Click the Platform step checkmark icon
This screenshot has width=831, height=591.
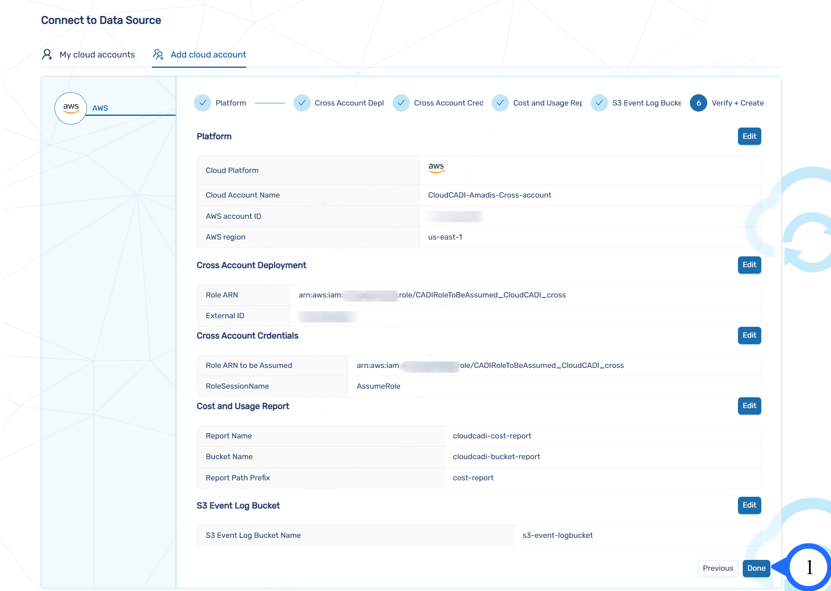203,103
